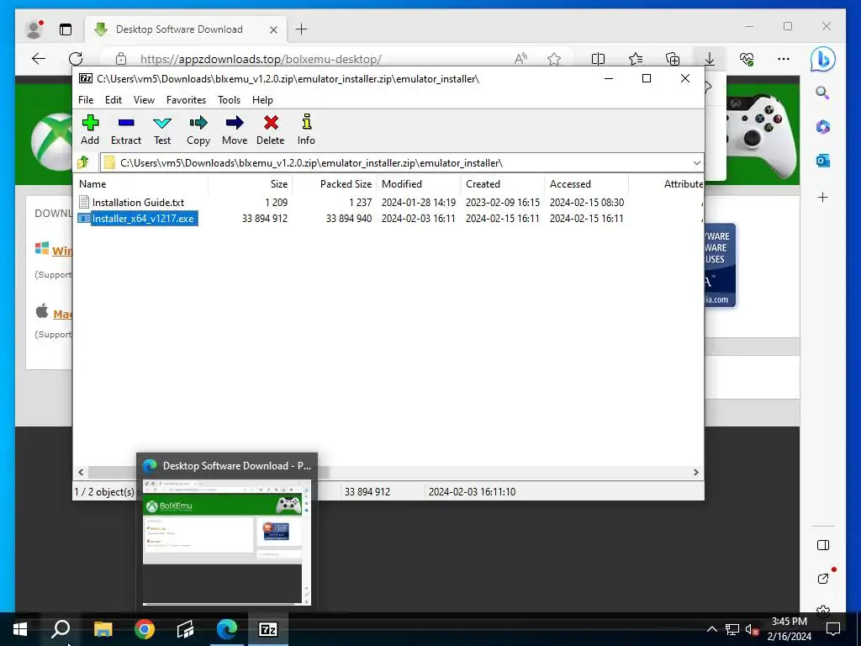This screenshot has height=646, width=861.
Task: Click the Add toolbar icon in 7-Zip
Action: tap(90, 130)
